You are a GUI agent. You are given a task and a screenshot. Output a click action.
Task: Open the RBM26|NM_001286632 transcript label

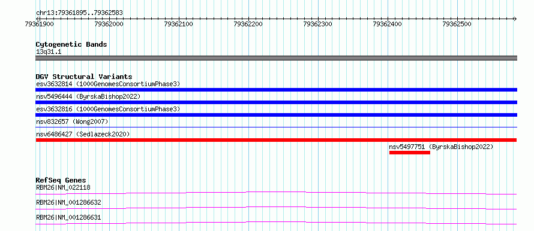click(x=68, y=203)
